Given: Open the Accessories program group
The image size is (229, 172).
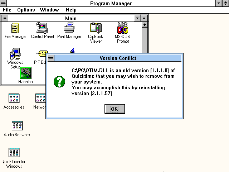Looking at the screenshot, I should click(14, 98).
